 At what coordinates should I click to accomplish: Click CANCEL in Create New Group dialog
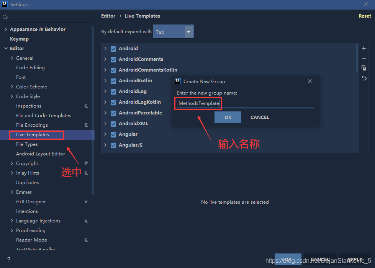tap(260, 117)
